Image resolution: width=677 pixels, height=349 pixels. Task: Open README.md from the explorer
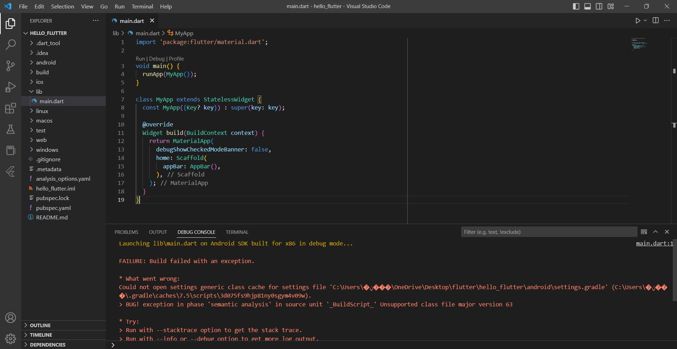click(63, 217)
